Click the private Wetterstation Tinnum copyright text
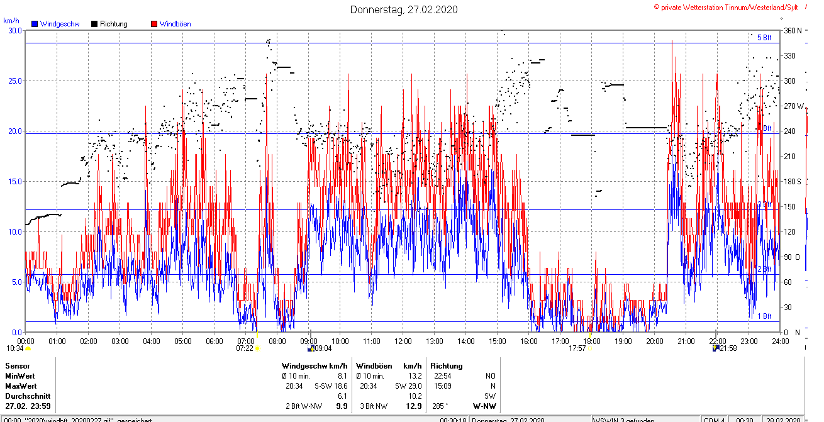 [x=726, y=7]
